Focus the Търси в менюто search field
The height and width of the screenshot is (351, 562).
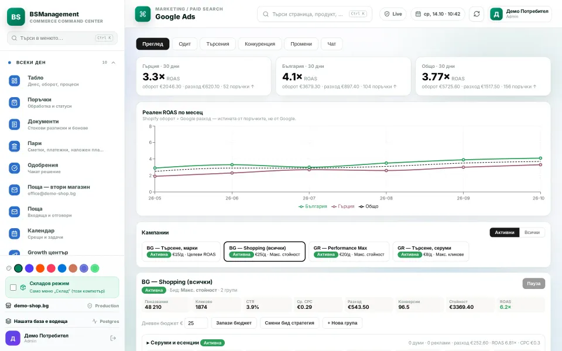pos(63,38)
